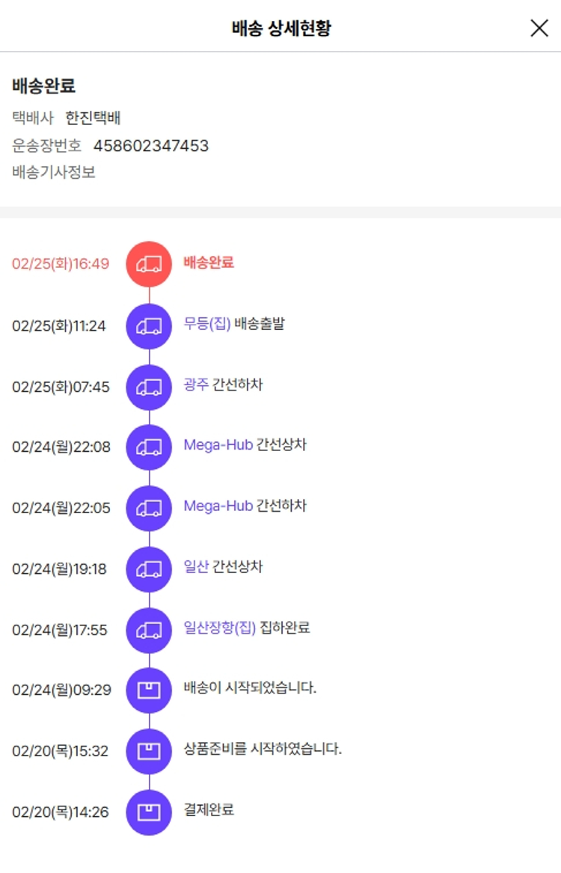Click the red truck icon for 배송완료

149,264
